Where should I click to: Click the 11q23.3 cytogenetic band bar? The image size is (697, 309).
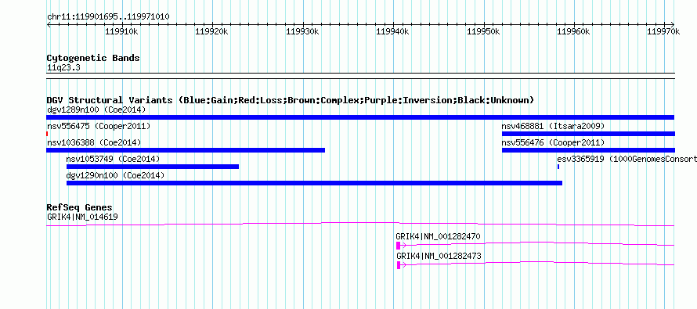tap(360, 76)
